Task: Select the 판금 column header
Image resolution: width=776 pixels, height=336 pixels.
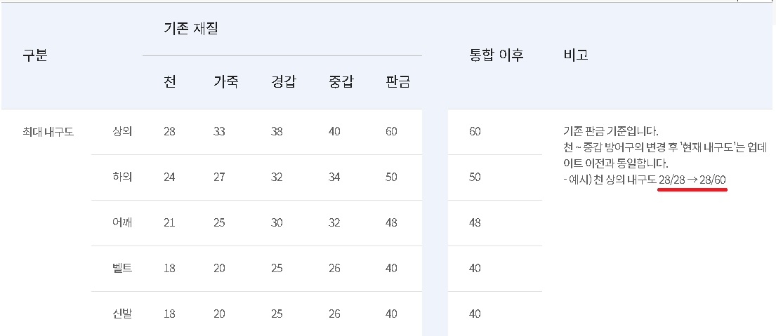Action: [398, 82]
